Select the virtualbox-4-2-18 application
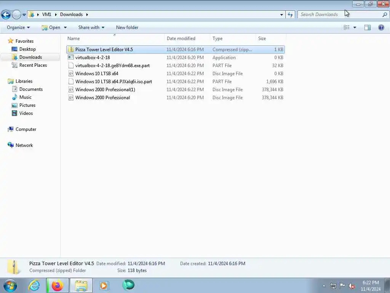 pos(176,58)
